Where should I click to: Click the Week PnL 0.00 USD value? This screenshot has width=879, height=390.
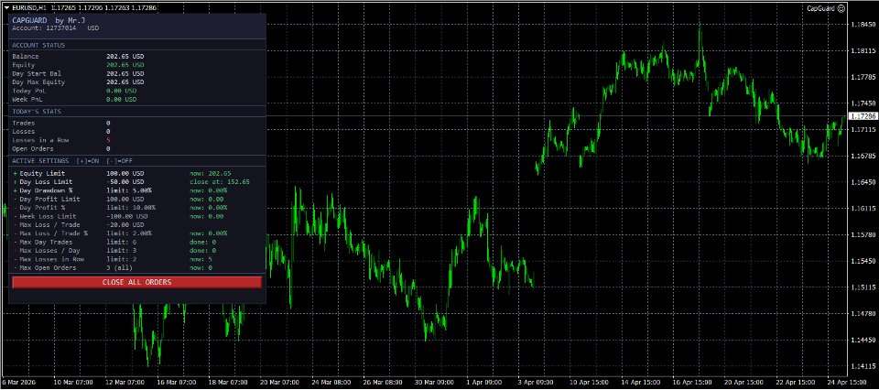coord(121,99)
